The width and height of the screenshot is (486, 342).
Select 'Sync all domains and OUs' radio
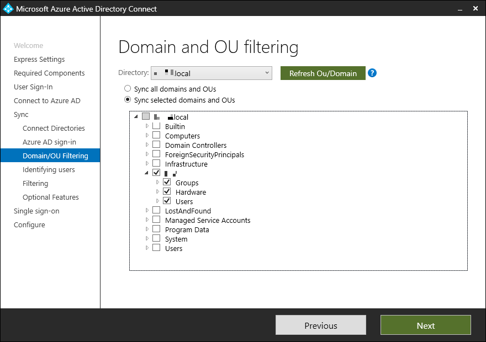click(128, 89)
